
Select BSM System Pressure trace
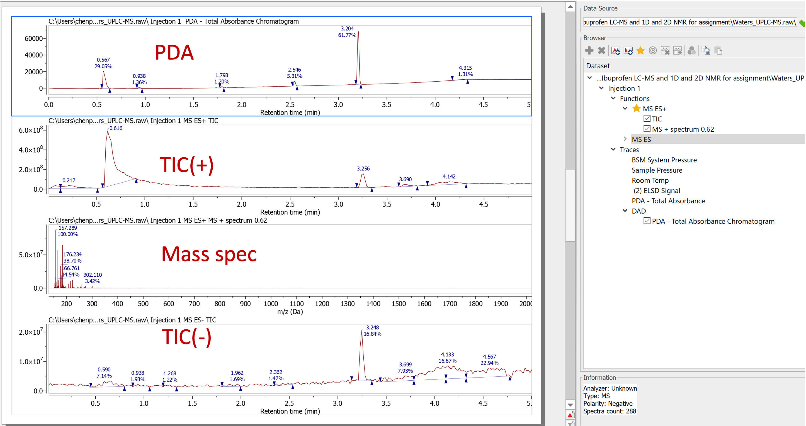pyautogui.click(x=664, y=160)
